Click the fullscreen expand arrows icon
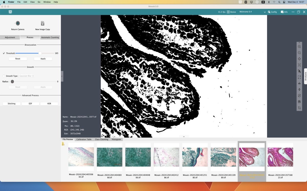 (299, 77)
